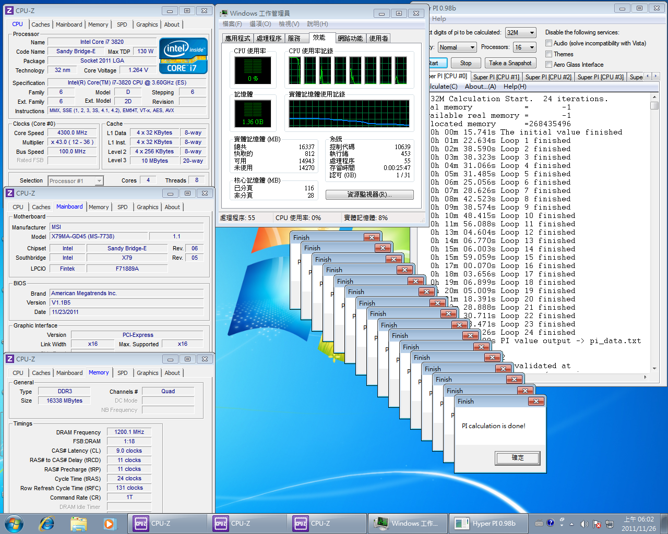Click the BIOS Version V1.1B5 field
668x534 pixels.
coord(127,302)
